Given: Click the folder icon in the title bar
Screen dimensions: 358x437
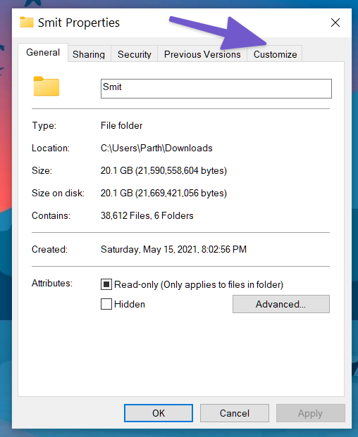Looking at the screenshot, I should (27, 23).
